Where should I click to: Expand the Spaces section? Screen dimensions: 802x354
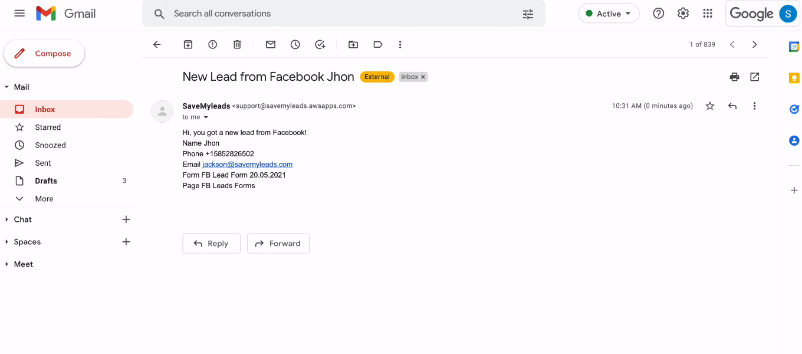[7, 242]
